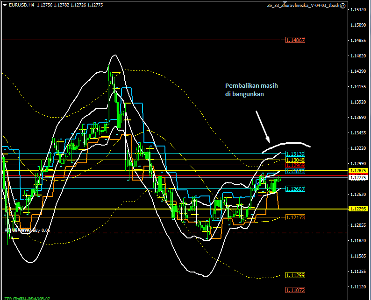Screen dimensions: 371x300
Task: Click the red 1.12969 level label
Action: pyautogui.click(x=295, y=165)
